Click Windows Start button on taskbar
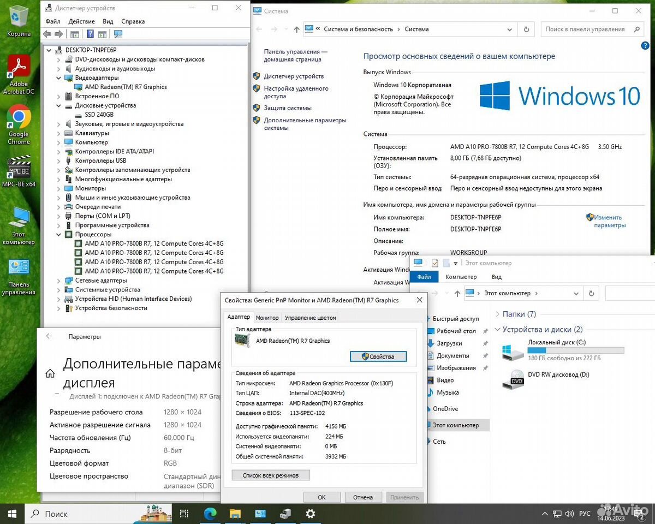 (12, 514)
